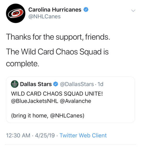Image resolution: width=141 pixels, height=147 pixels.
Task: Click the Twitter Web Client source link
Action: pyautogui.click(x=83, y=135)
